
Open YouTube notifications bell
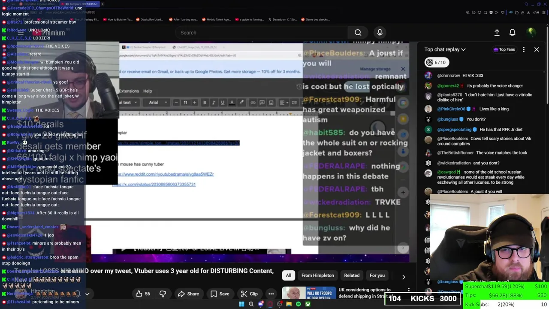[x=512, y=33]
